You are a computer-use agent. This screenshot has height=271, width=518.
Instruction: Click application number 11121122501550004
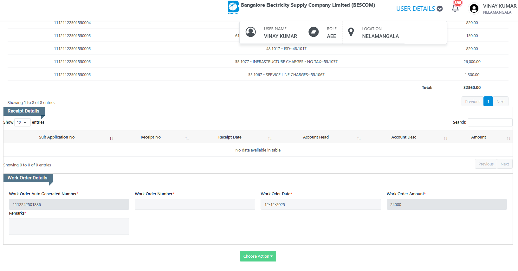(72, 23)
